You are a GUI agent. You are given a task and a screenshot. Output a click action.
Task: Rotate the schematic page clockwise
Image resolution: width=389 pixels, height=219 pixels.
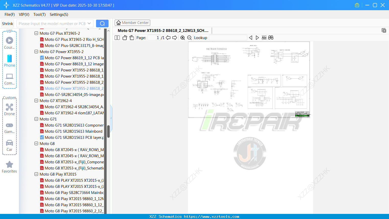132,38
